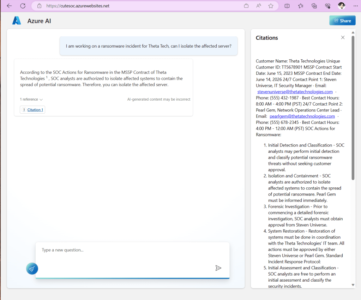Click the stevenuniverse@thetatechnologies.com email link
The width and height of the screenshot is (361, 300).
[295, 92]
